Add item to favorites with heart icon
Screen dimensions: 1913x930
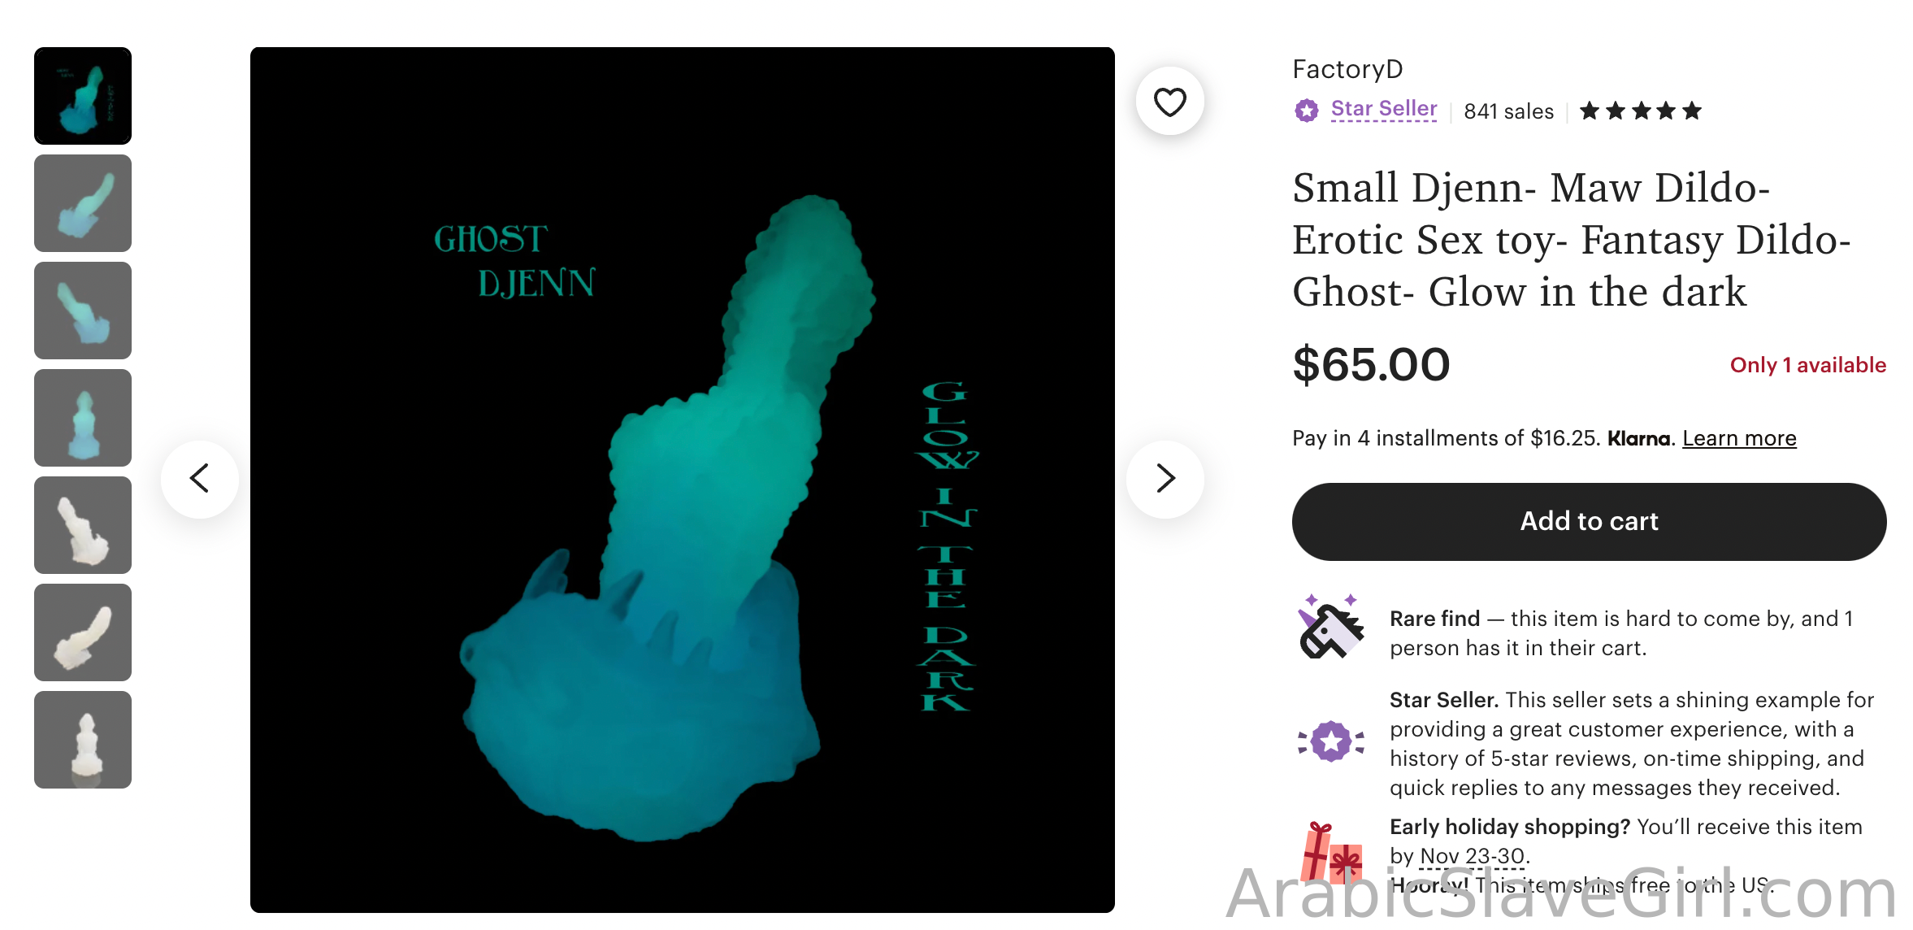click(x=1169, y=102)
